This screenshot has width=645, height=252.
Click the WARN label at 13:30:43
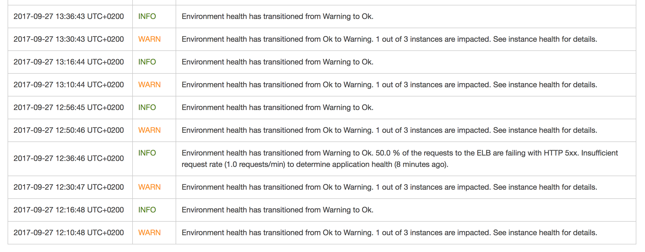click(149, 39)
